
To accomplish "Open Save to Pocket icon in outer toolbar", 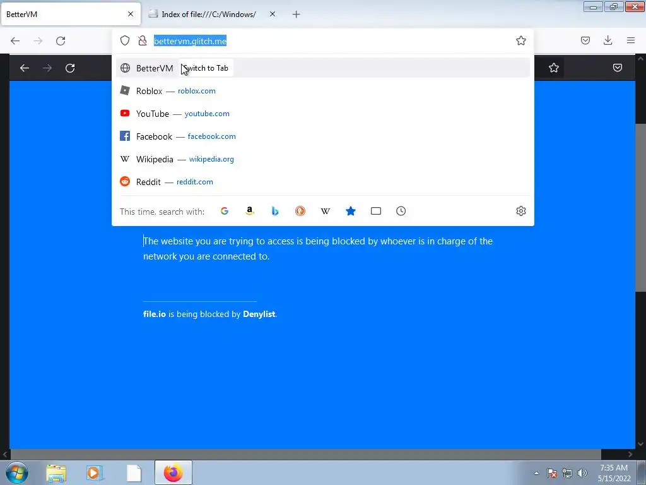I will click(x=585, y=40).
